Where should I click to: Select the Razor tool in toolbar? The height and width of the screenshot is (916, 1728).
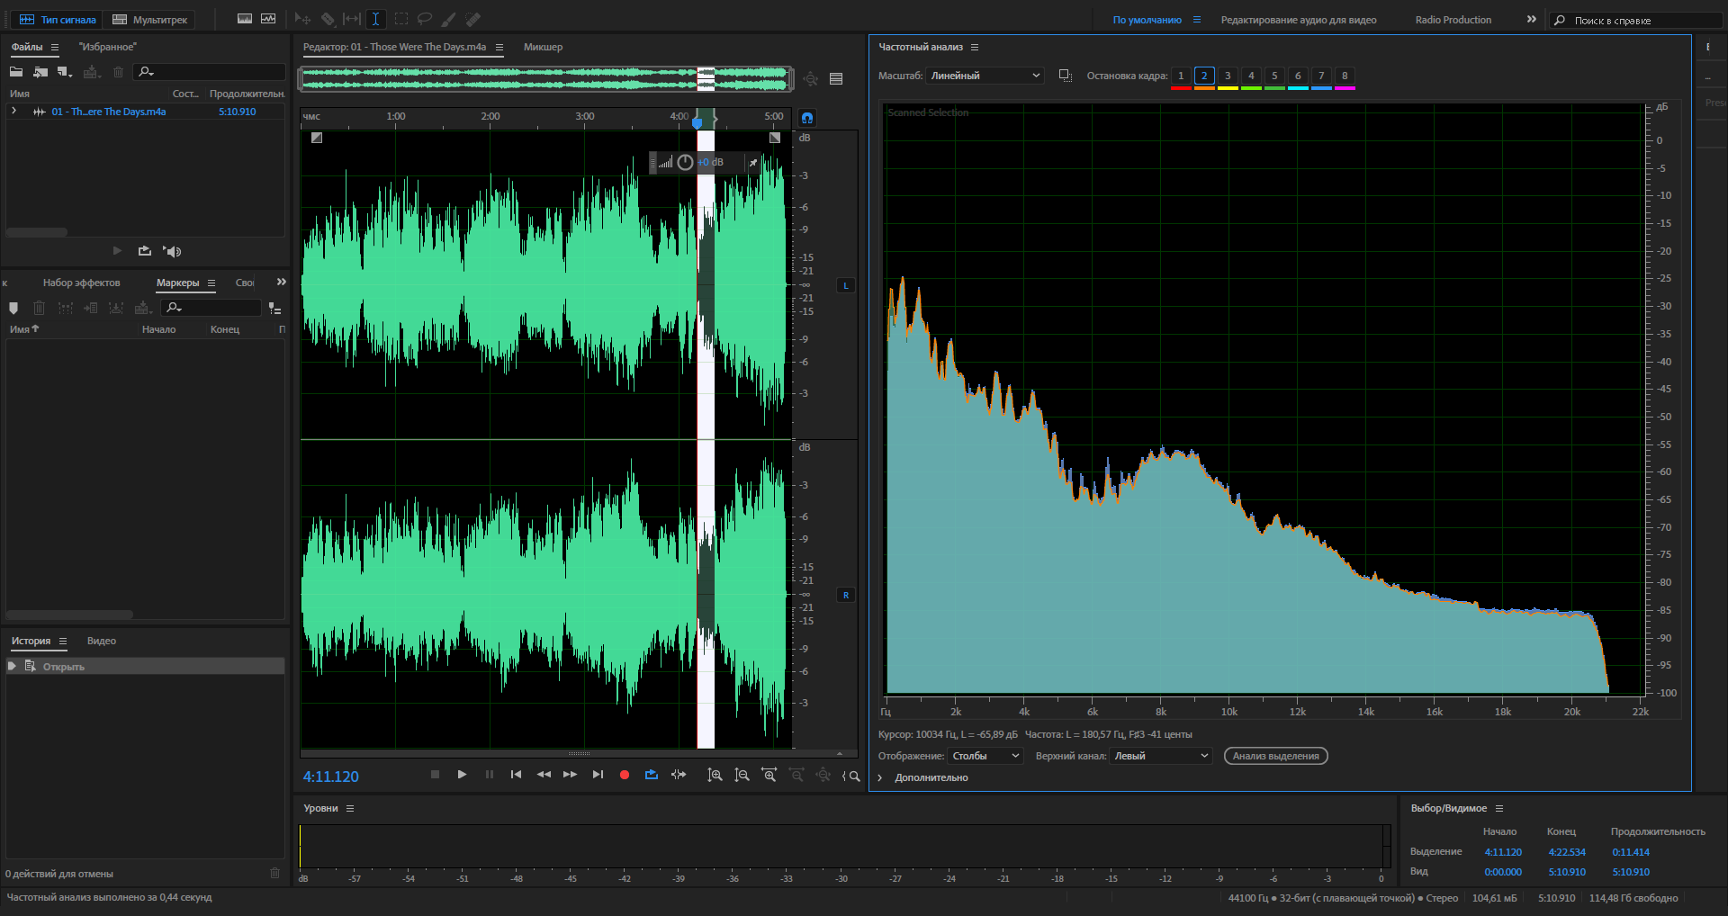click(x=328, y=19)
